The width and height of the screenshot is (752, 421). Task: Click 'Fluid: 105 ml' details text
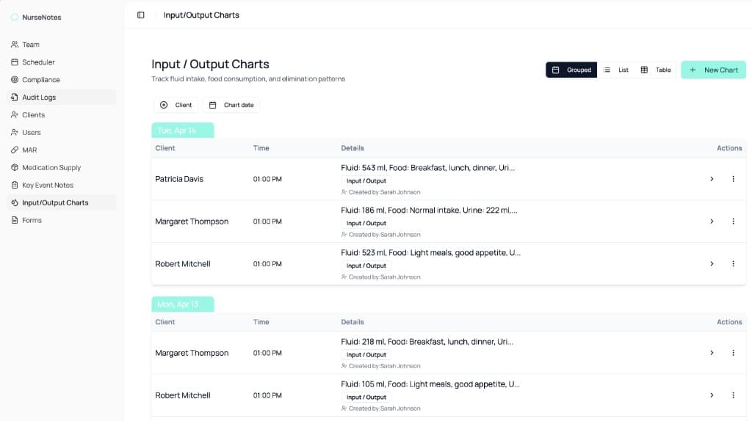(x=430, y=384)
